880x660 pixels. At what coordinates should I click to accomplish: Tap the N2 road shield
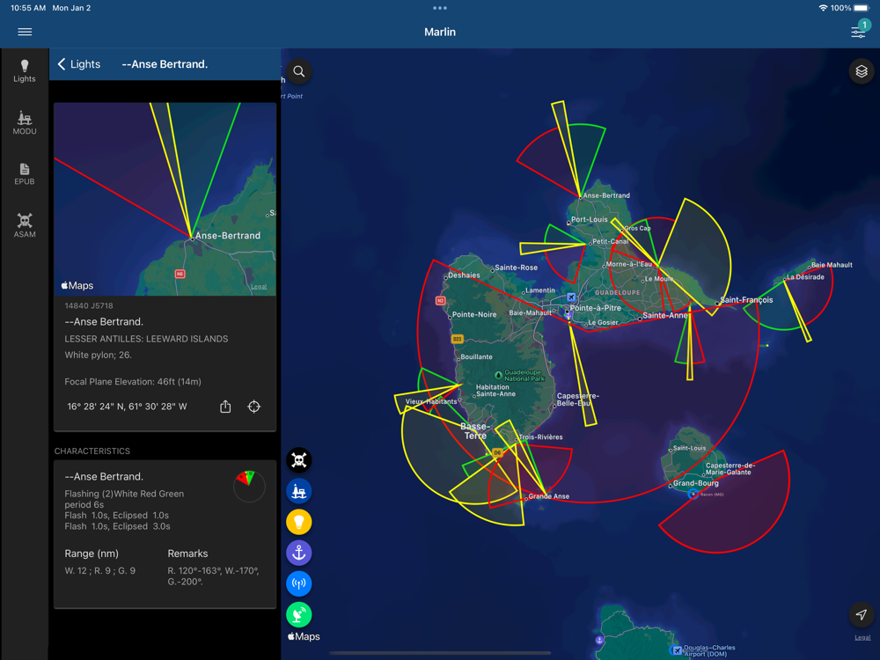pyautogui.click(x=441, y=301)
